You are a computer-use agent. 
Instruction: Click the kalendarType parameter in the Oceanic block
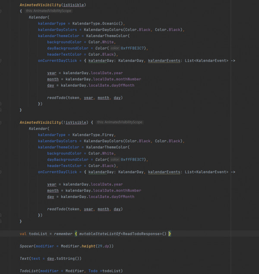52,23
